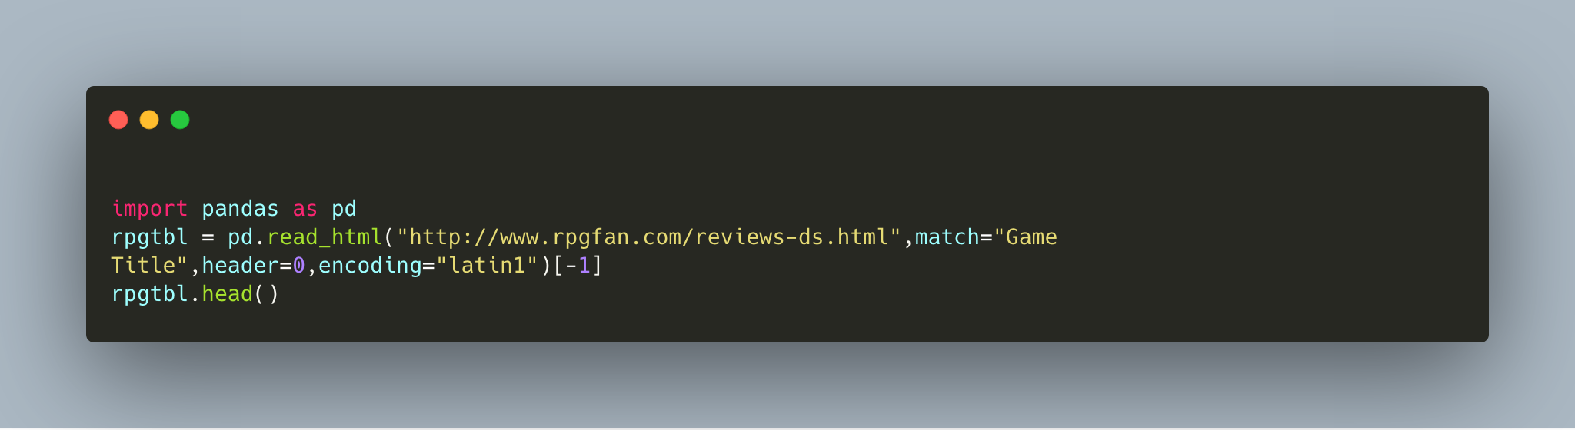Click the rpgfan.com URL string

click(648, 237)
